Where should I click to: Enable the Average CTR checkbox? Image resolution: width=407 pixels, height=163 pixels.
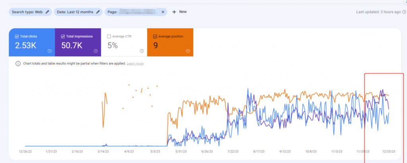pos(109,36)
